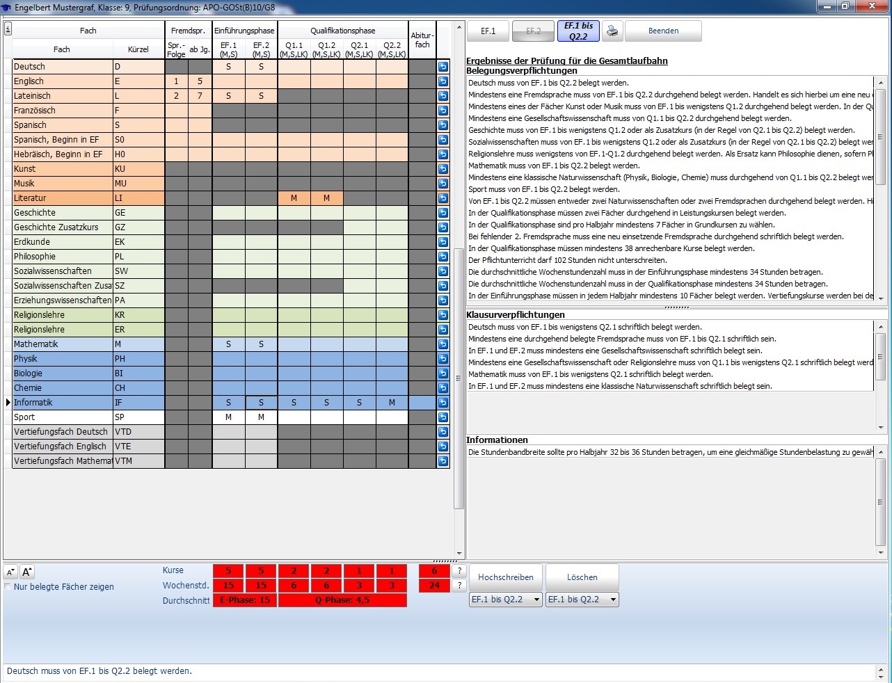Select the Informatik Q2.2 cell showing M
The height and width of the screenshot is (683, 892).
(392, 403)
